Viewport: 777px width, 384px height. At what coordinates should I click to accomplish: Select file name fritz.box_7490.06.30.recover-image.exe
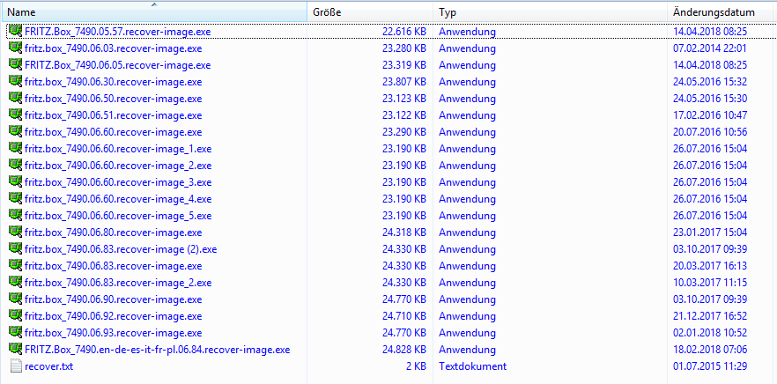pyautogui.click(x=113, y=82)
